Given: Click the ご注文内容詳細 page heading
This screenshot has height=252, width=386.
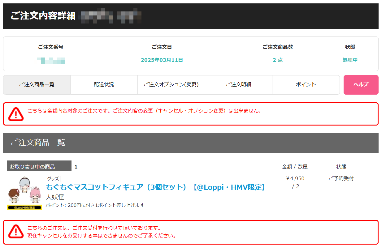Looking at the screenshot, I should tap(43, 16).
